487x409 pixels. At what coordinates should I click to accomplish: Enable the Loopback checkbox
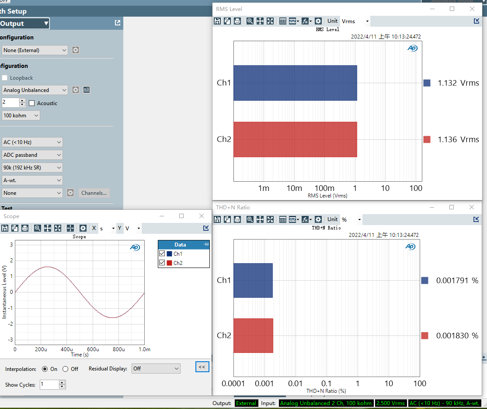[5, 78]
